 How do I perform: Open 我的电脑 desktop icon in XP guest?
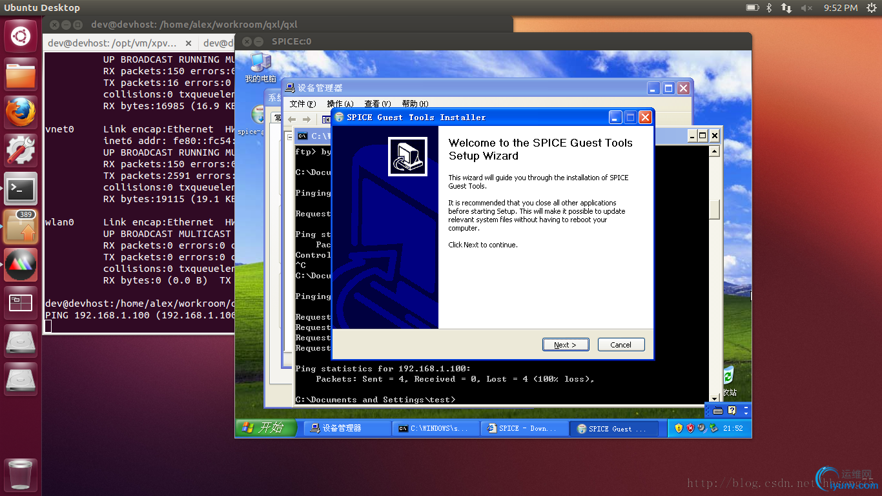(261, 68)
